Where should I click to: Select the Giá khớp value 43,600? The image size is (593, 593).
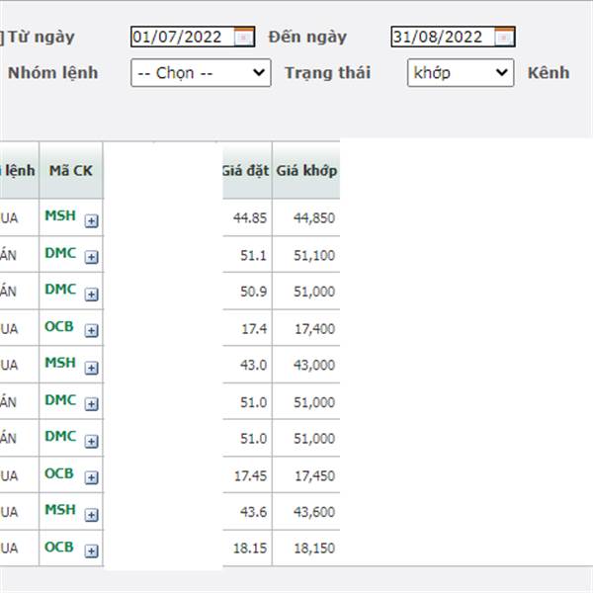(314, 512)
